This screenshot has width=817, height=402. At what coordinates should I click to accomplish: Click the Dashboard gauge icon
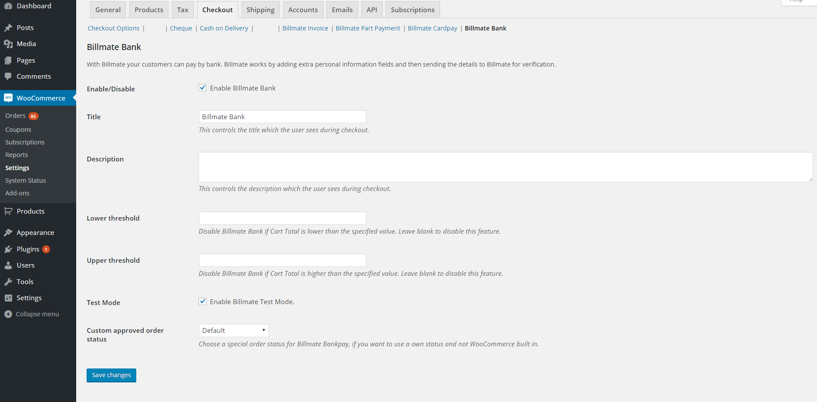point(8,6)
